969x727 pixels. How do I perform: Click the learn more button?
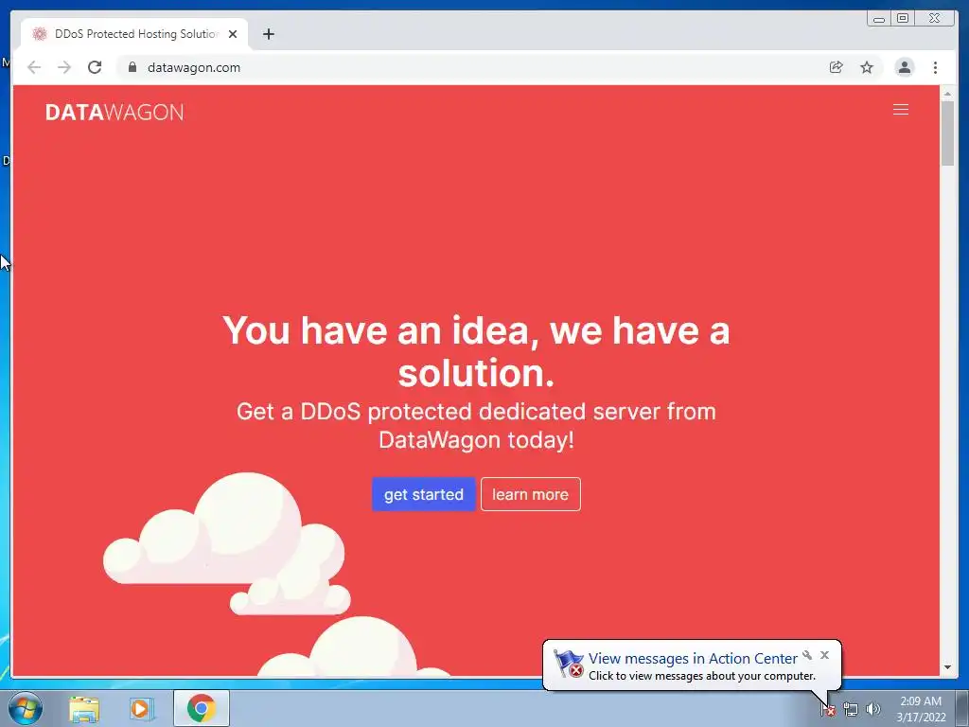[530, 494]
